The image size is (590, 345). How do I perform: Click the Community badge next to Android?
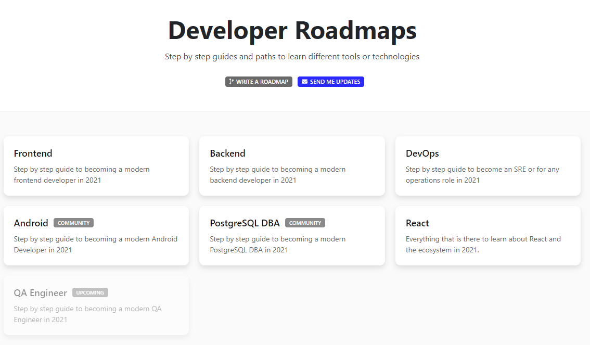pyautogui.click(x=73, y=223)
